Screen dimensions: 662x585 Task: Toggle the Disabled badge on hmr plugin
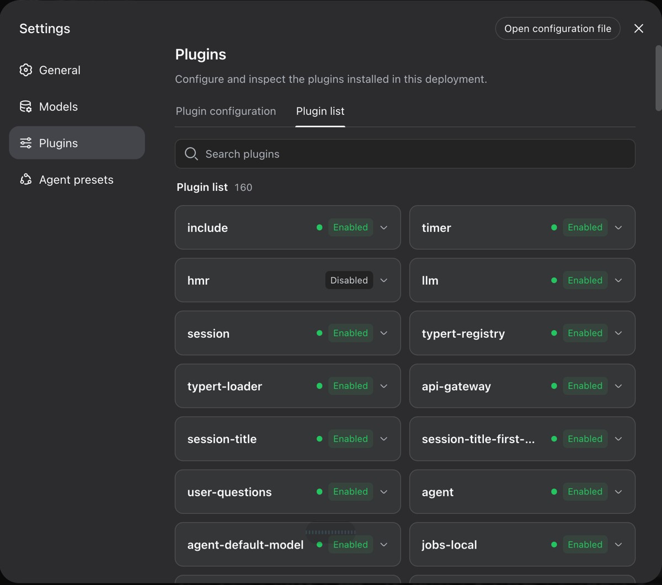click(x=349, y=280)
